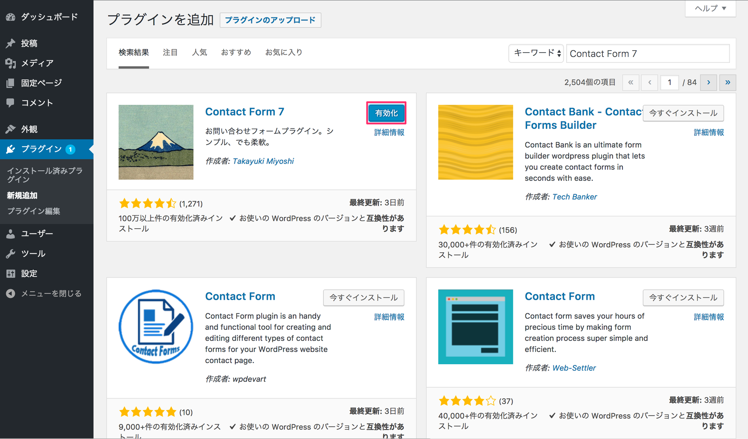Open the Contact Form 7 title link

pos(245,112)
